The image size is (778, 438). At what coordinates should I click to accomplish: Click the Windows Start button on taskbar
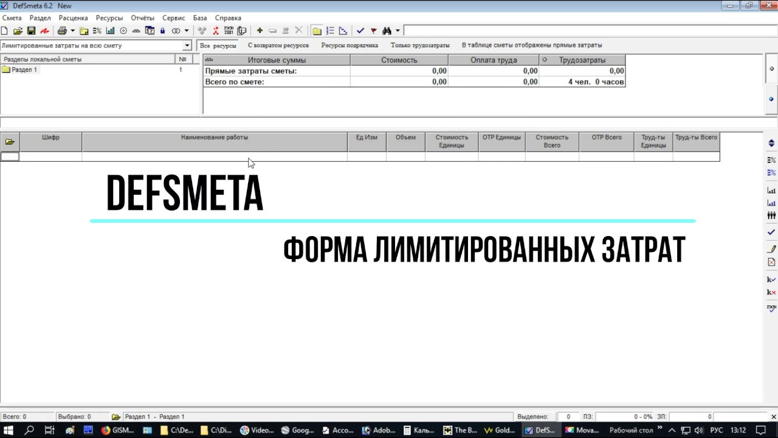click(x=10, y=430)
